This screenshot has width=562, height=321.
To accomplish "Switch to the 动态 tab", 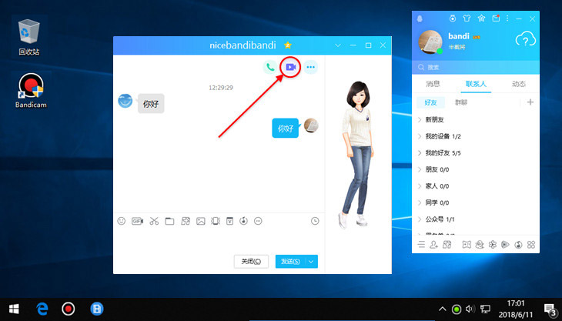I will point(517,83).
